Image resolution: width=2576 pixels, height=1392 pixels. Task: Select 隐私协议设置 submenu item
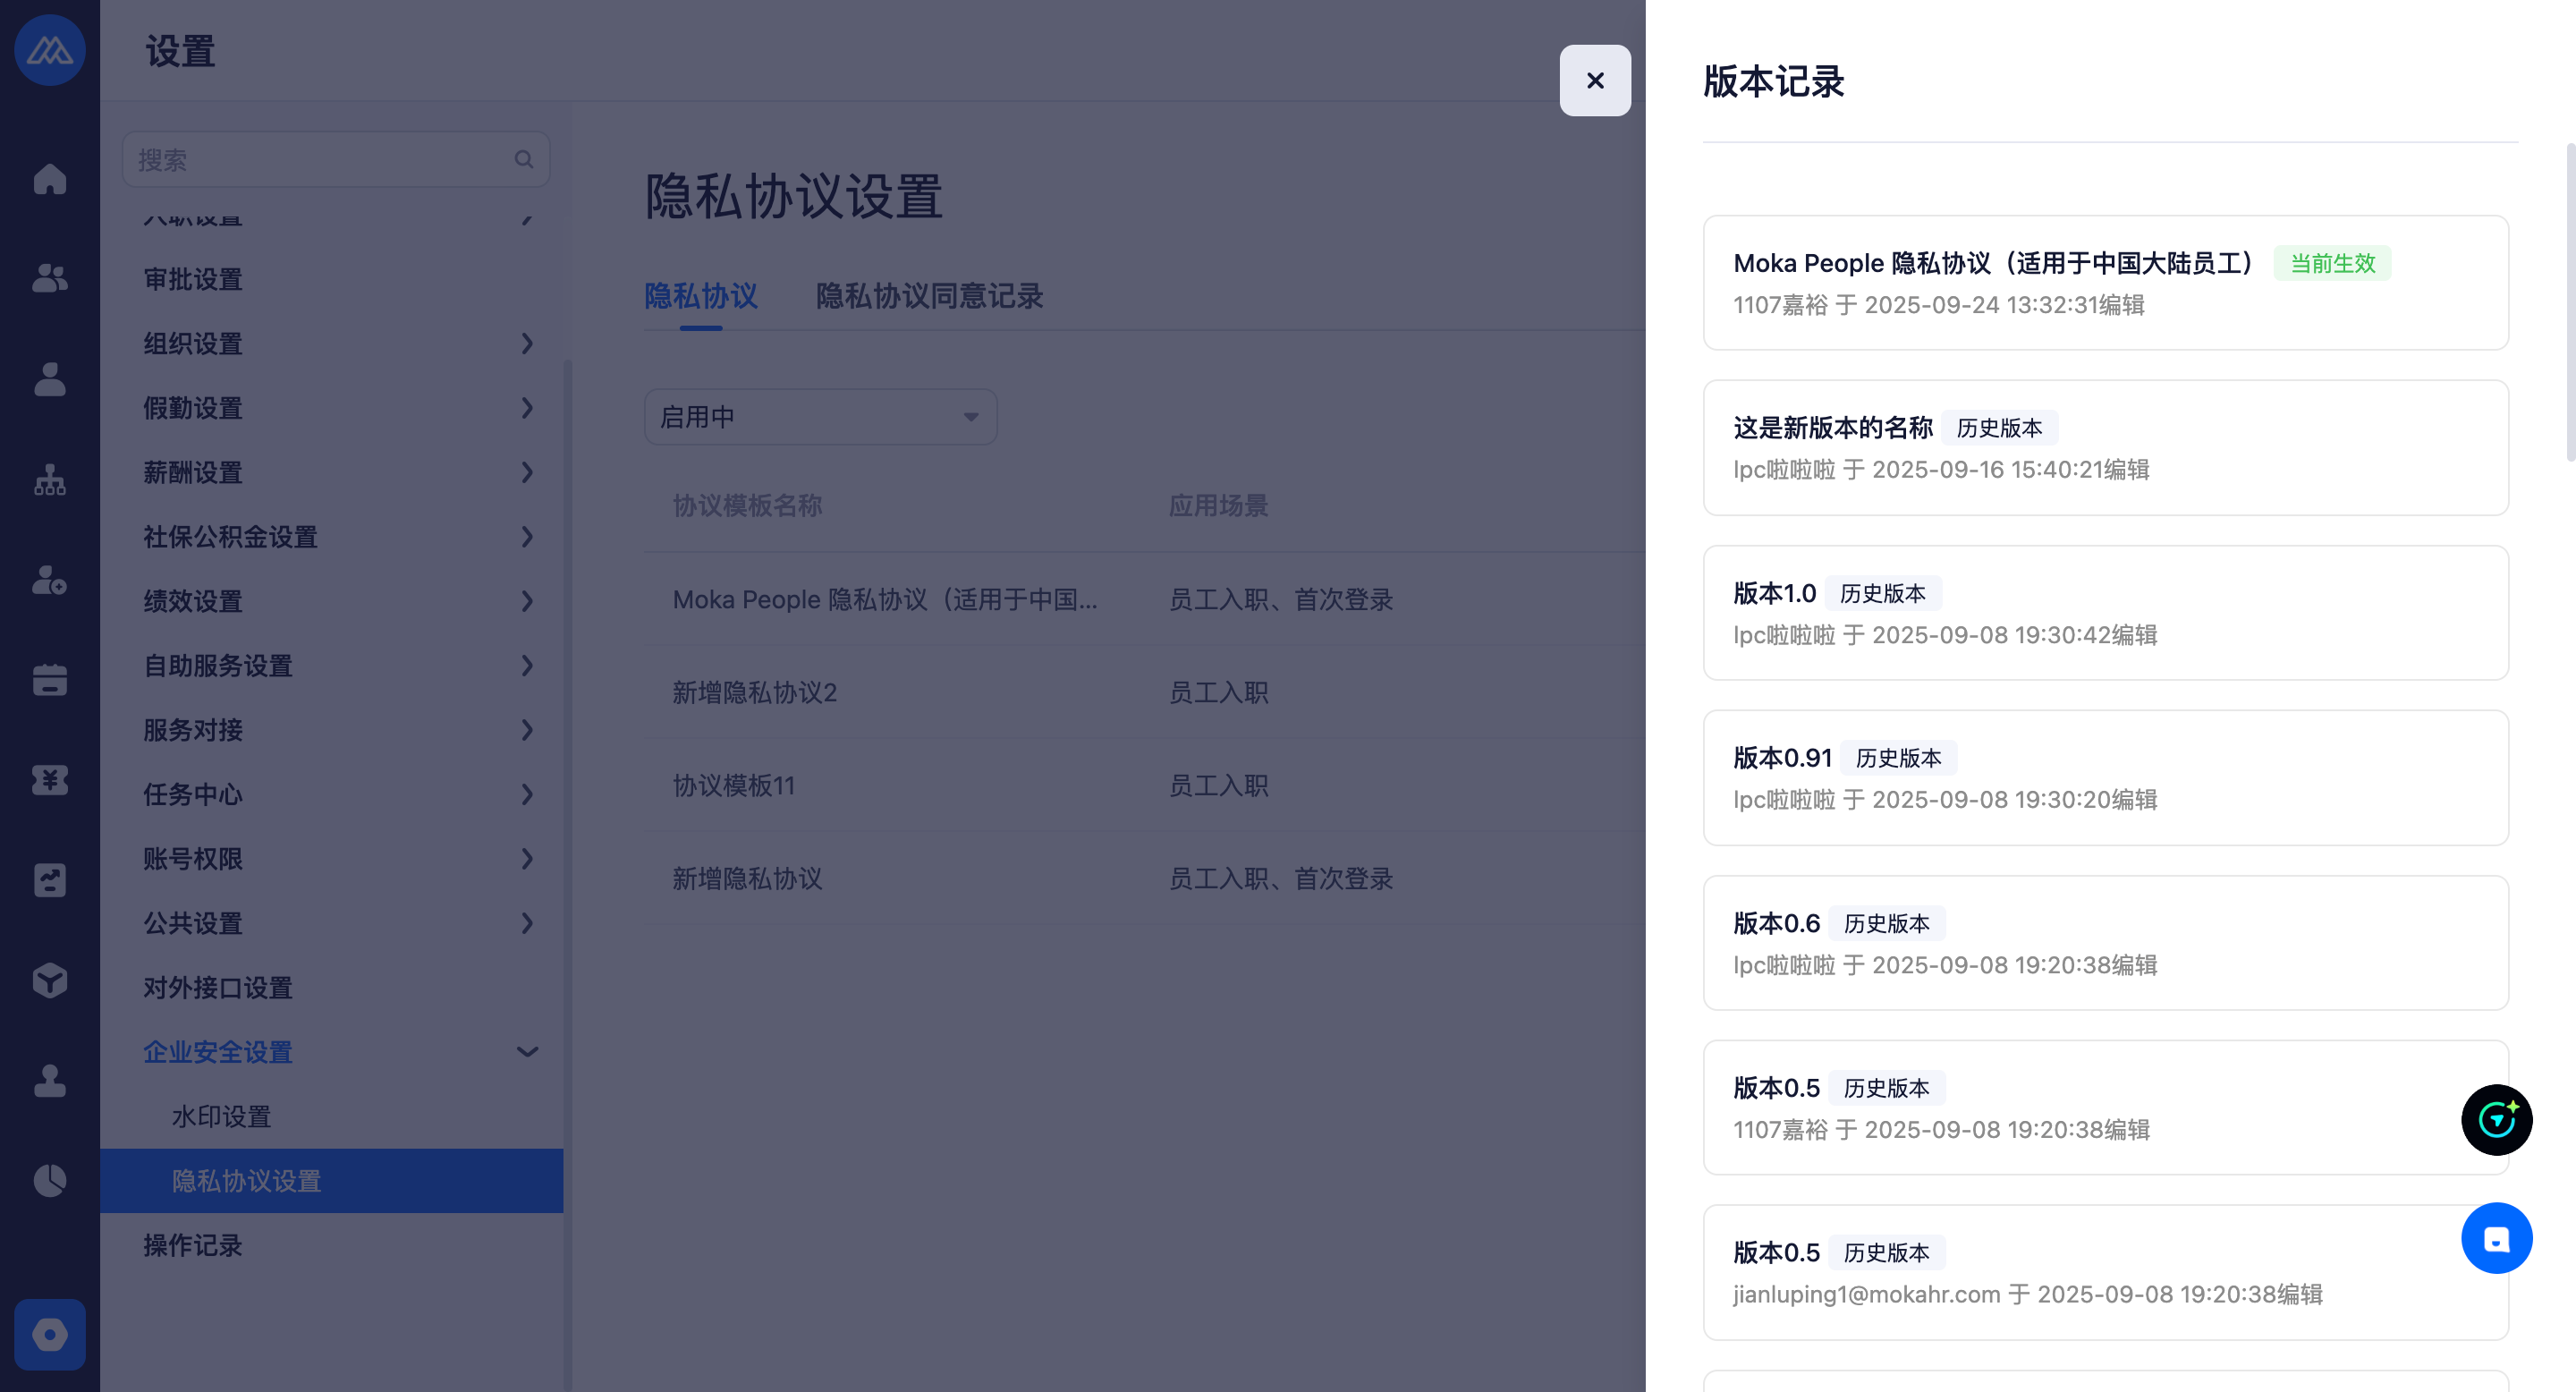pyautogui.click(x=331, y=1181)
